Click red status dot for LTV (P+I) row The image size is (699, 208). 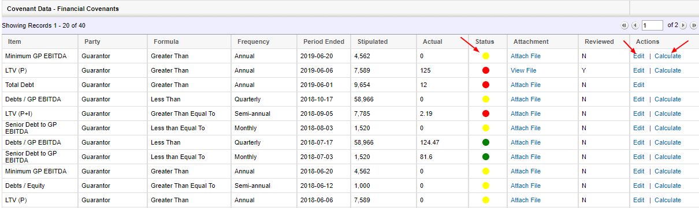pyautogui.click(x=486, y=114)
